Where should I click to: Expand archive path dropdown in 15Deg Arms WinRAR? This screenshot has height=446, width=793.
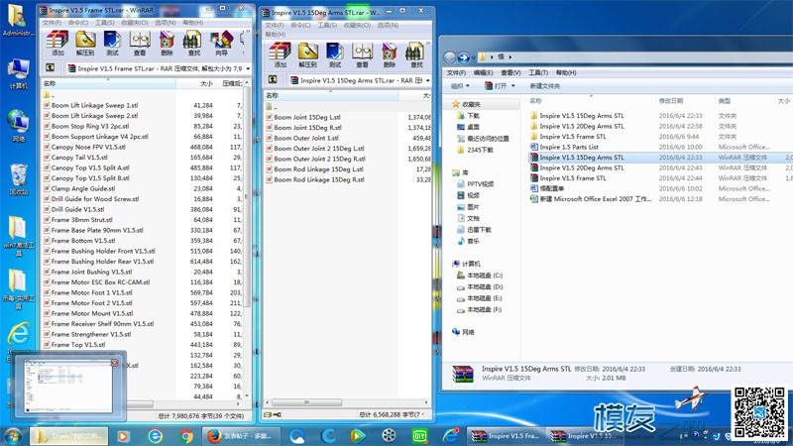(428, 80)
